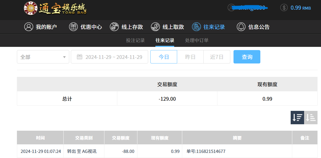Sort records in descending order
This screenshot has height=158, width=321.
297,118
